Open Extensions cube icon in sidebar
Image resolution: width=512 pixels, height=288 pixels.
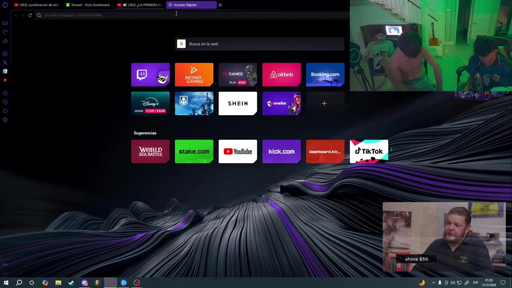(x=5, y=111)
